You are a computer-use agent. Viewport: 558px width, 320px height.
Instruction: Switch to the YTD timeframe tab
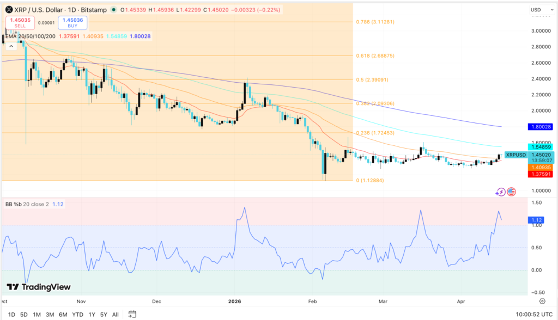click(x=77, y=315)
